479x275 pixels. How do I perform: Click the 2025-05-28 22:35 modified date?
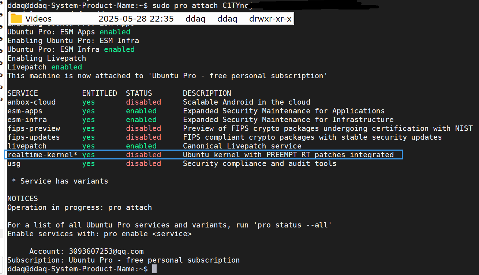tap(136, 19)
